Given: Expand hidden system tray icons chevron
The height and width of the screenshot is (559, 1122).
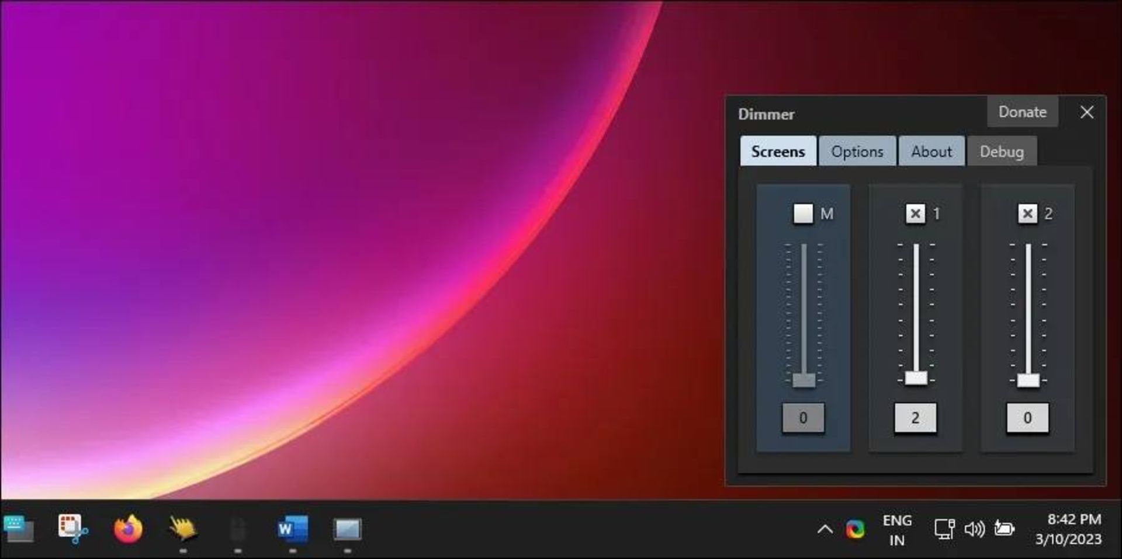Looking at the screenshot, I should coord(825,529).
